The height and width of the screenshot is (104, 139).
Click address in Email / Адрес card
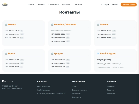point(109,64)
